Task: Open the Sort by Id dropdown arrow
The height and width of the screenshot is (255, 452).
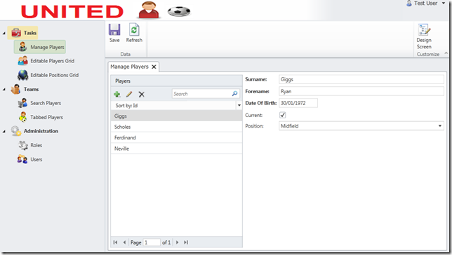Action: (x=239, y=106)
